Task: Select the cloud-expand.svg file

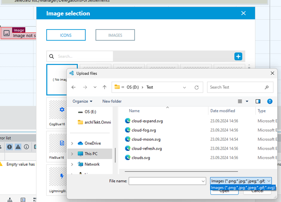Action: point(147,121)
